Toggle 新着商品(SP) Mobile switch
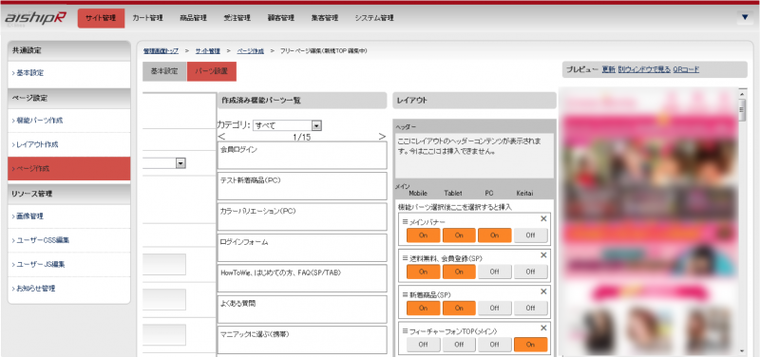Screen dimensions: 760x357 pyautogui.click(x=423, y=308)
